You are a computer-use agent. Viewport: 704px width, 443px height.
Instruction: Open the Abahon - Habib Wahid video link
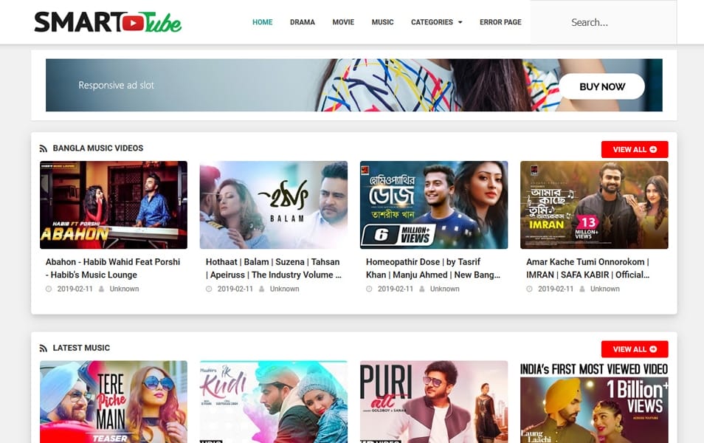click(x=112, y=268)
